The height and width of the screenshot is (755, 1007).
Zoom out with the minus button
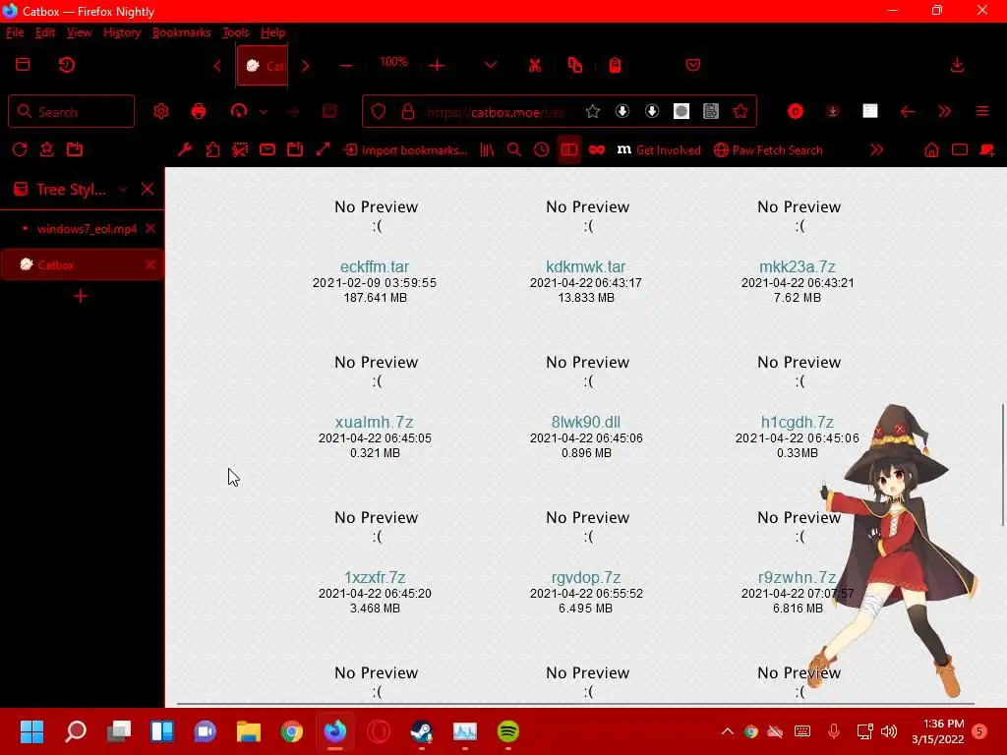pyautogui.click(x=345, y=66)
